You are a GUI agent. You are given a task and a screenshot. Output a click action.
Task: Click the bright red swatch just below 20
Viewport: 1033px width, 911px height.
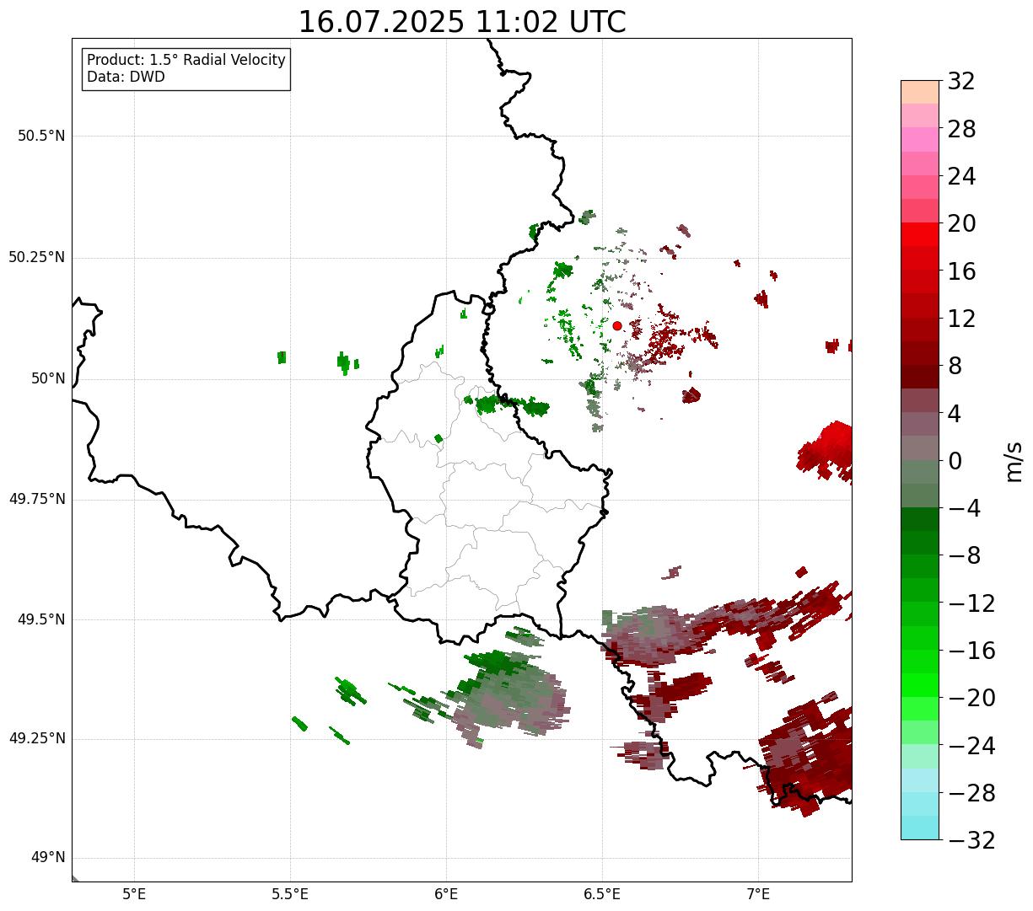tap(920, 234)
